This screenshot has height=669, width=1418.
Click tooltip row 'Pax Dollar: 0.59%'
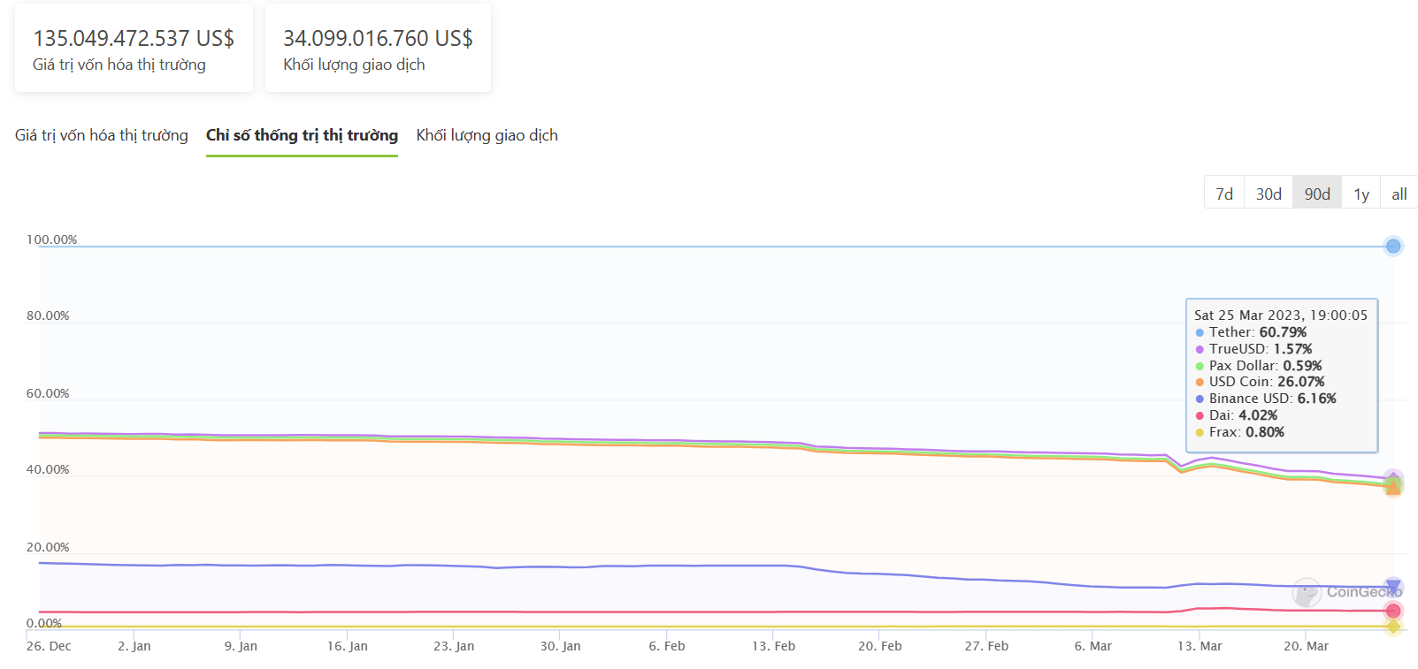[x=1258, y=366]
